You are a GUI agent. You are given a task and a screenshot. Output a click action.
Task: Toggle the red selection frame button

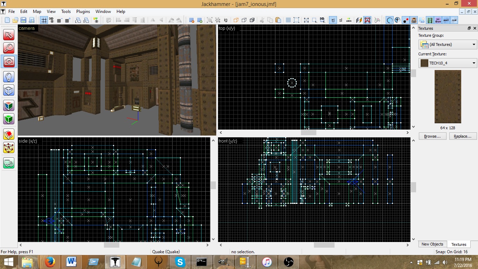[x=367, y=20]
